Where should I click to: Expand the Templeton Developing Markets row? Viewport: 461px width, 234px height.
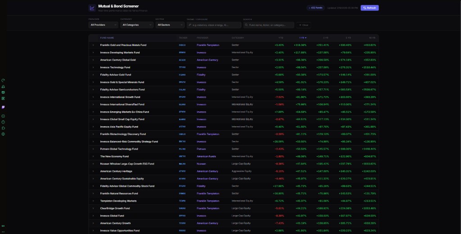click(x=93, y=201)
